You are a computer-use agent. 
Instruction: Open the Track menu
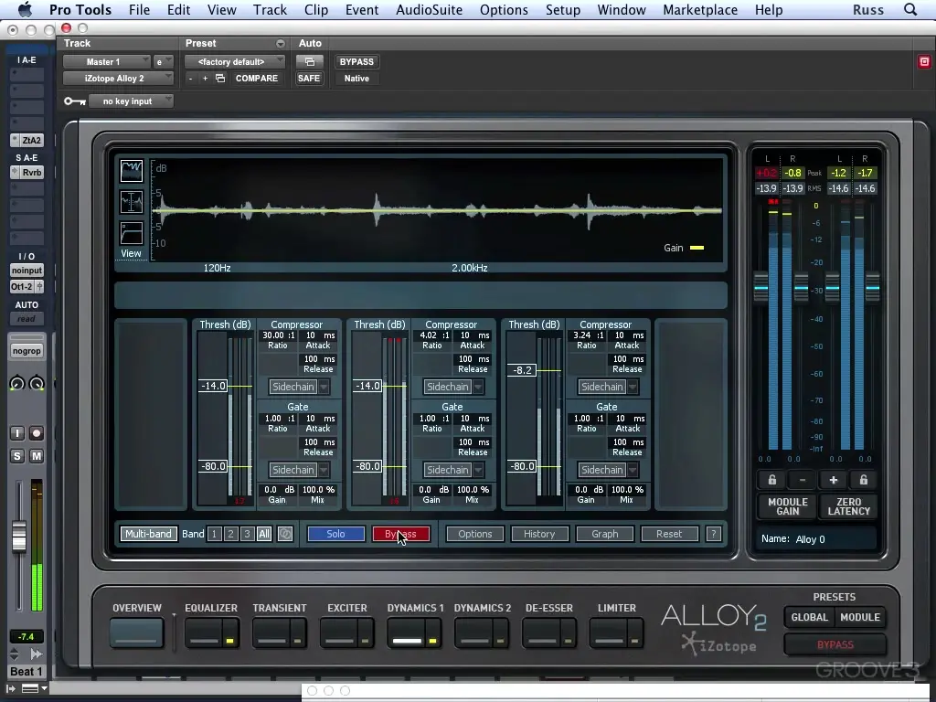[270, 9]
